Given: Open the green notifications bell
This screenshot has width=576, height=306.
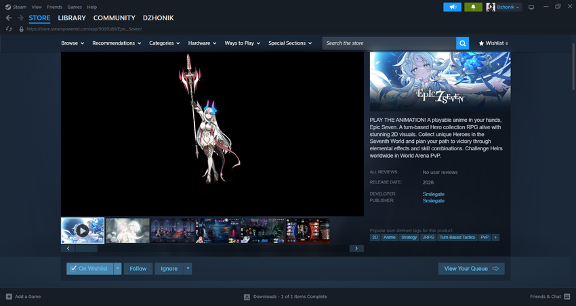Looking at the screenshot, I should point(473,7).
